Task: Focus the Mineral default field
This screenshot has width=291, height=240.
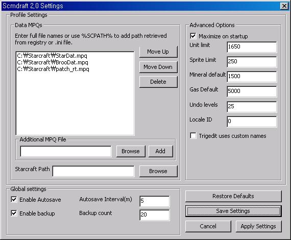Action: pyautogui.click(x=252, y=77)
